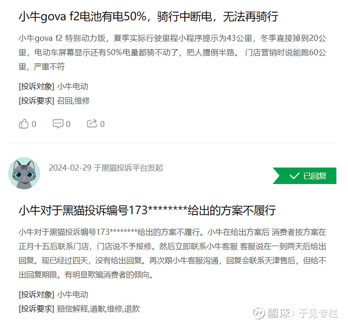Screen dimensions: 348x324
Task: Open complaint title about gova f2 battery
Action: pos(148,17)
